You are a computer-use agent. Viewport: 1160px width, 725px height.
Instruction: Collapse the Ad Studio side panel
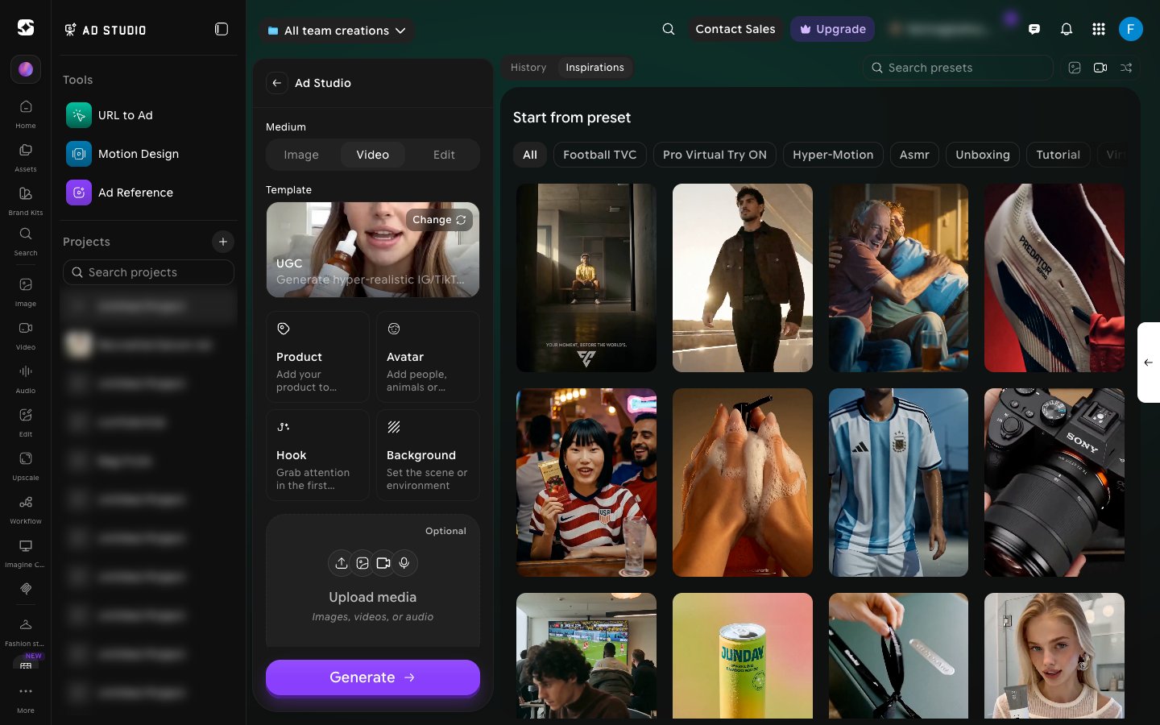coord(222,30)
